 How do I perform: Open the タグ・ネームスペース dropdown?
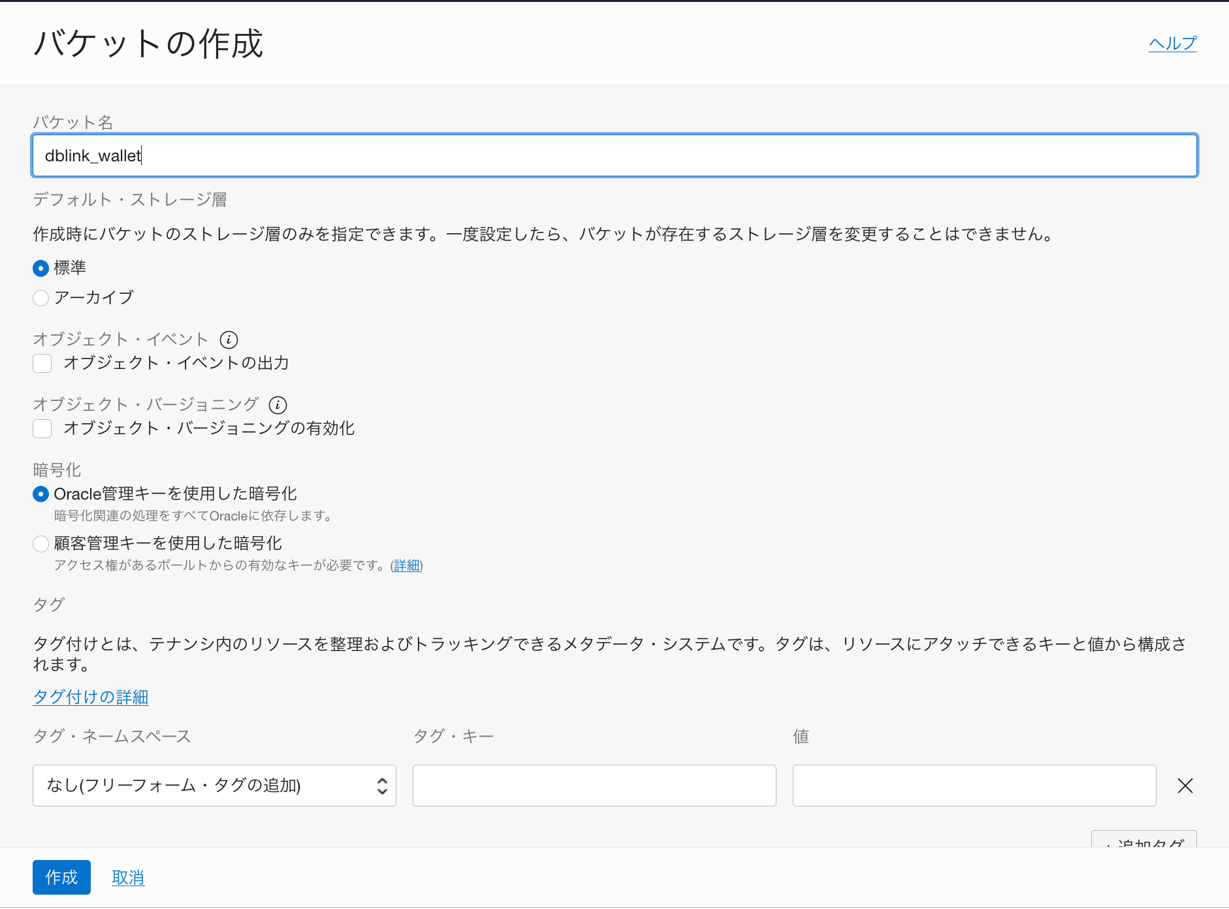pyautogui.click(x=214, y=786)
